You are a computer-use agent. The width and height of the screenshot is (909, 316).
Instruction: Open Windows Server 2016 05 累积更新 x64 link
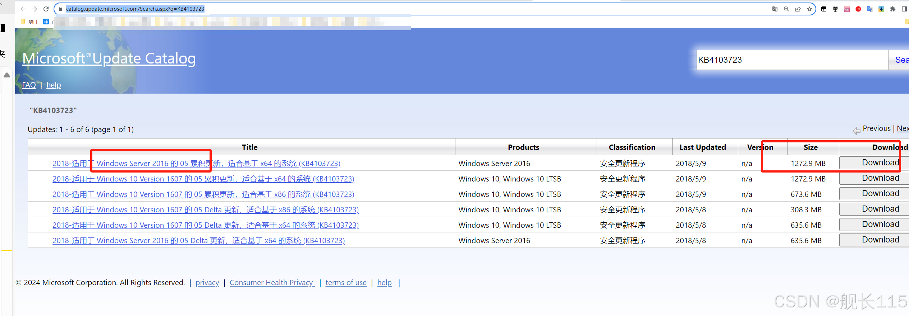[196, 164]
